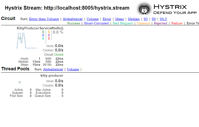Image resolution: width=199 pixels, height=127 pixels.
Task: Click the 0.0 % error percentage value
Action: [58, 32]
